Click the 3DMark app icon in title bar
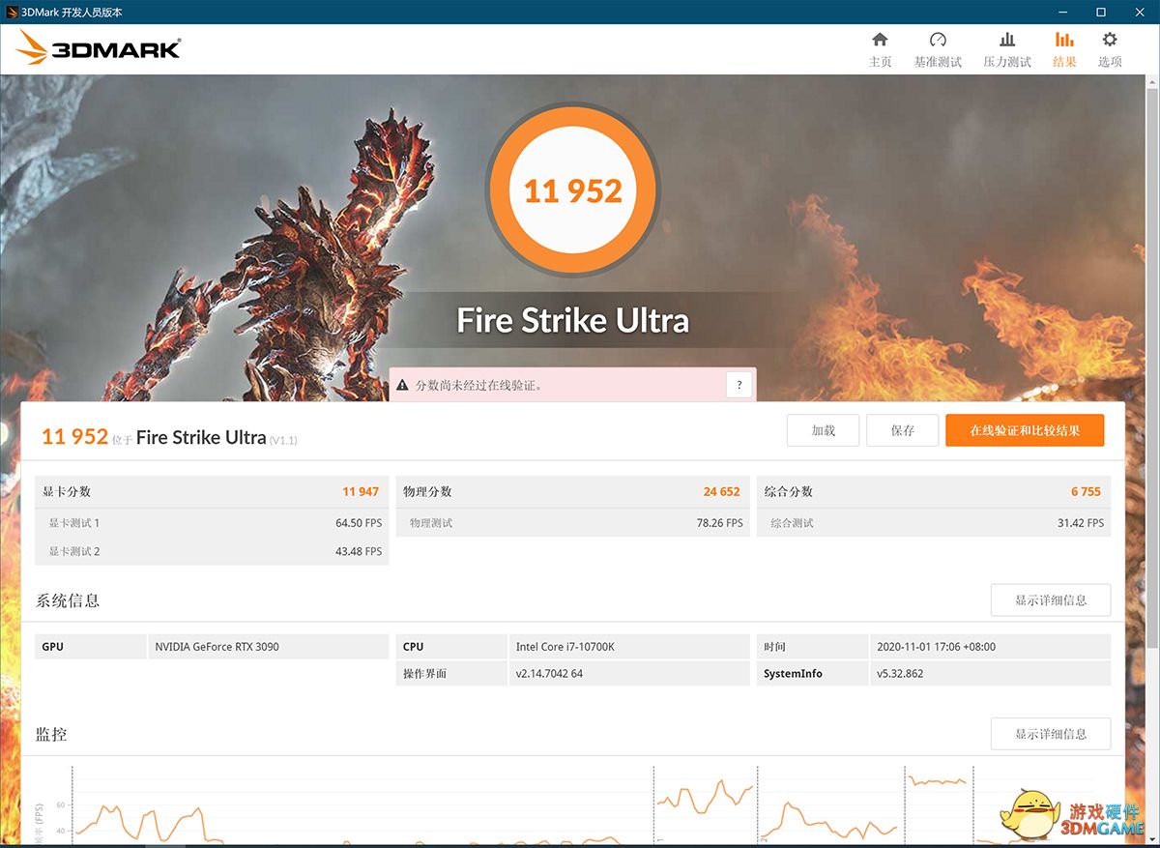Viewport: 1160px width, 848px height. (x=11, y=12)
